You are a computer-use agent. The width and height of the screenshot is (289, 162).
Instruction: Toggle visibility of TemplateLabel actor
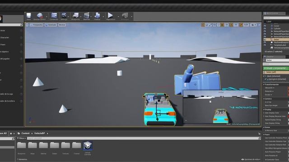(265, 45)
